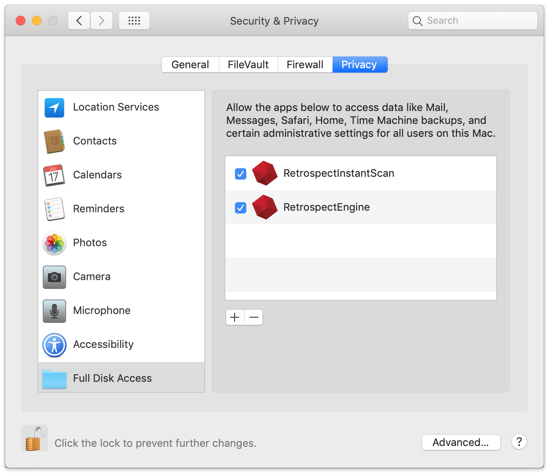Viewport: 549px width, 473px height.
Task: Click the Microphone icon in sidebar
Action: tap(54, 311)
